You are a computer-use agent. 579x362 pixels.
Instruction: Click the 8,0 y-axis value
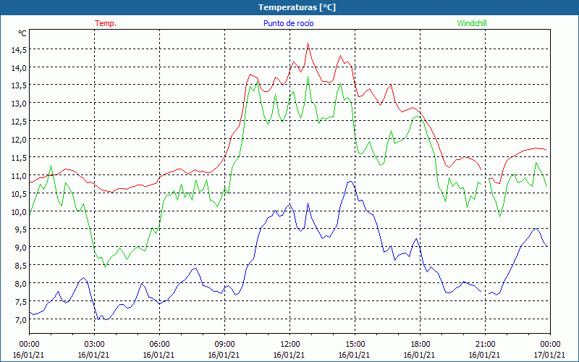click(20, 284)
